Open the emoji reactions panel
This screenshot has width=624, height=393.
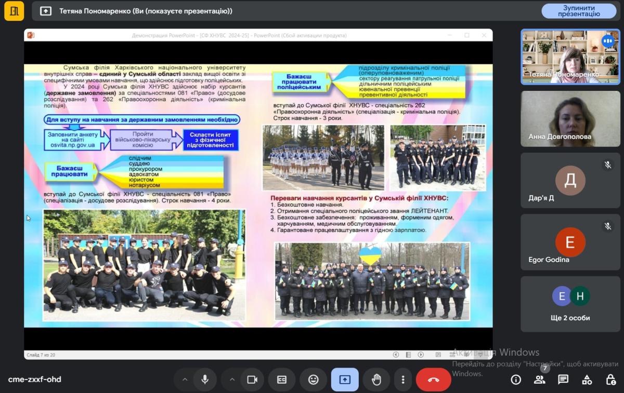click(313, 380)
